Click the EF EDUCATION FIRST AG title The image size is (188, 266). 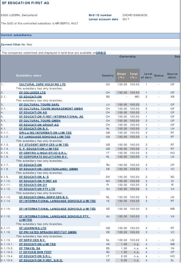[x=26, y=3]
